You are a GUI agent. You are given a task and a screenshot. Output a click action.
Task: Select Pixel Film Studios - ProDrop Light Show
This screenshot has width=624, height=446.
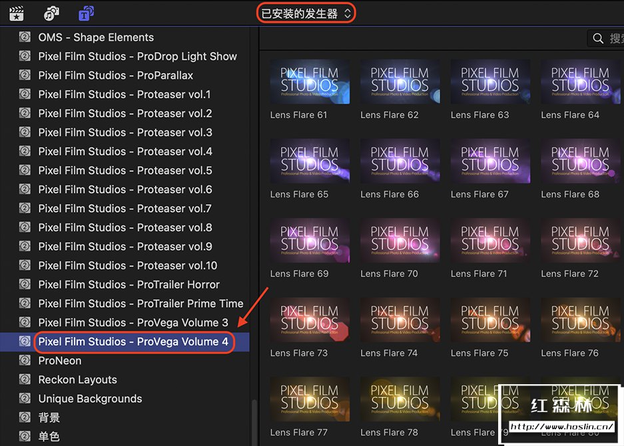pyautogui.click(x=137, y=56)
